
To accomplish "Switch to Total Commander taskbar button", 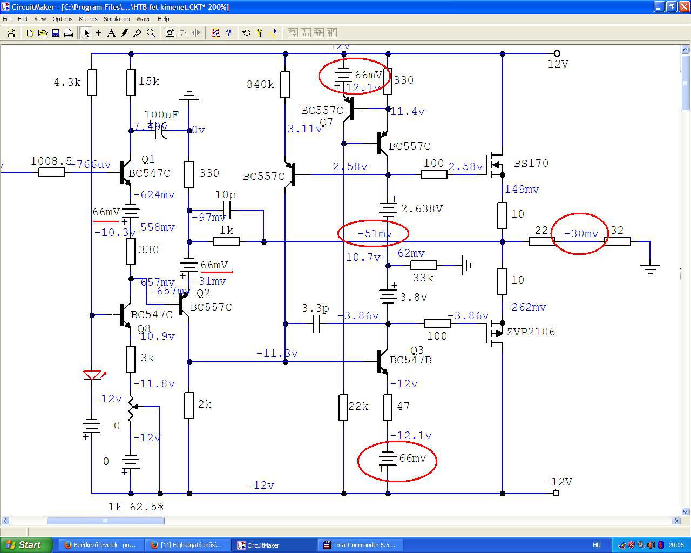I will [x=359, y=545].
